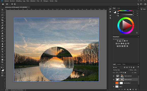Viewport: 147px width, 91px height.
Task: Toggle lock position
Action: [x=121, y=73]
